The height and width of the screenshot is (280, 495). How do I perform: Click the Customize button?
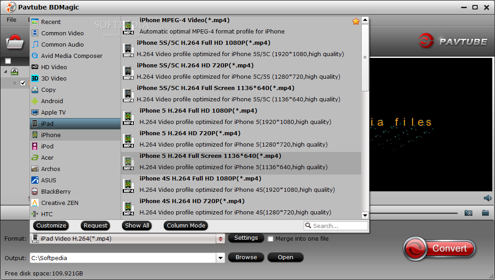point(51,226)
